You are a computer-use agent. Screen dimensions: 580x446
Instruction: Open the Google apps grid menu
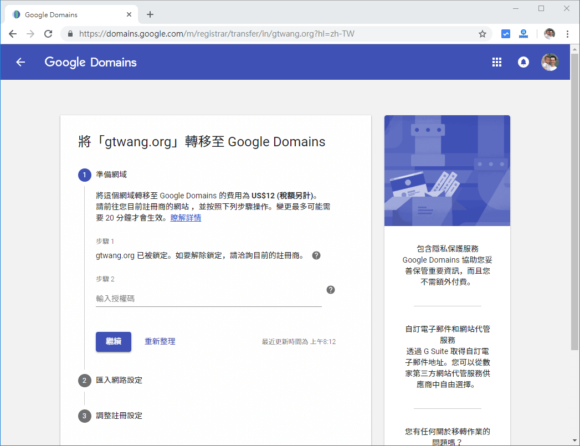coord(497,62)
